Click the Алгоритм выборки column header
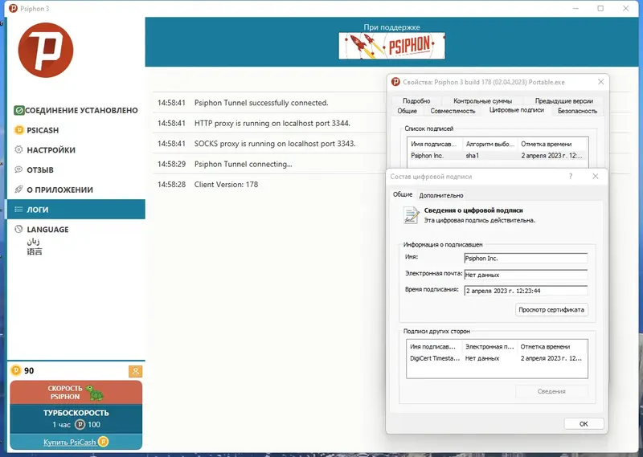The height and width of the screenshot is (457, 643). 490,144
